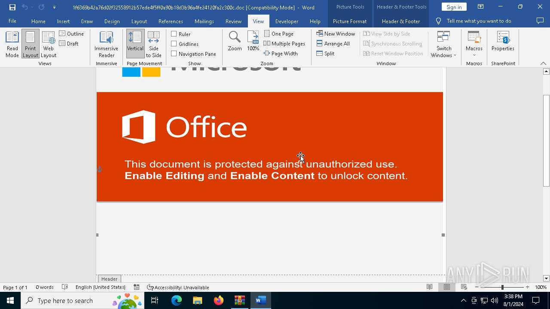This screenshot has height=309, width=550.
Task: Open the Review tab
Action: pyautogui.click(x=233, y=21)
